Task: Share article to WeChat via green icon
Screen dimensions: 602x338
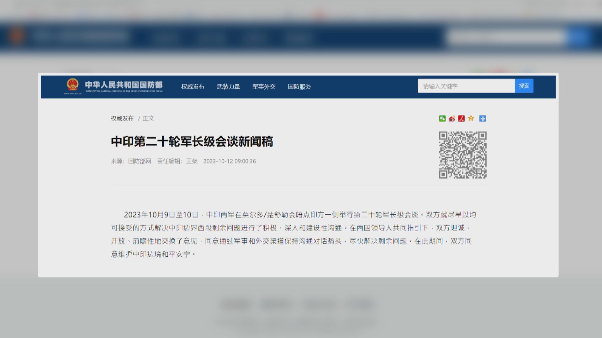Action: click(x=442, y=119)
